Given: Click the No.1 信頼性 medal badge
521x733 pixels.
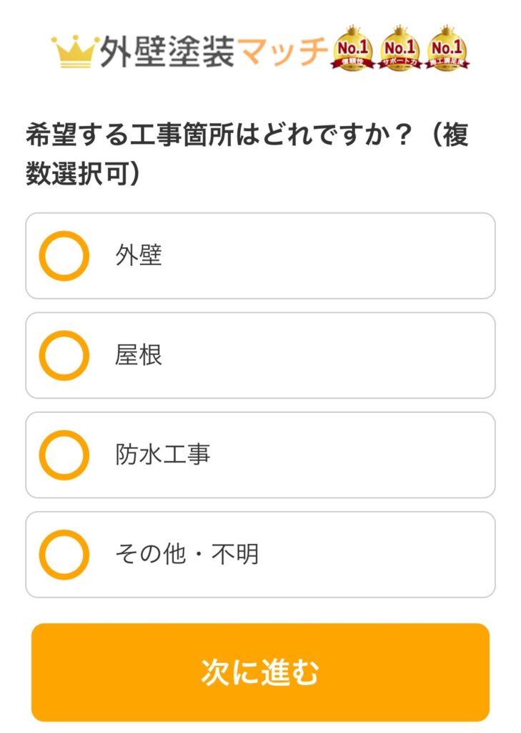Looking at the screenshot, I should click(352, 49).
